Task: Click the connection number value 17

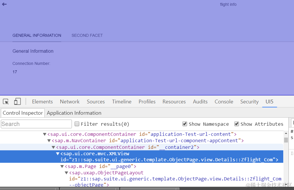Action: [15, 72]
